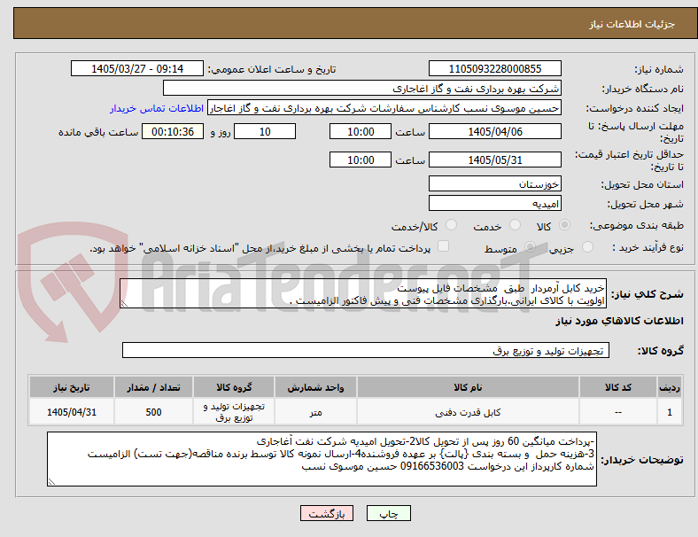
Task: Click the need date cell 1405/04/31
Action: [x=72, y=412]
